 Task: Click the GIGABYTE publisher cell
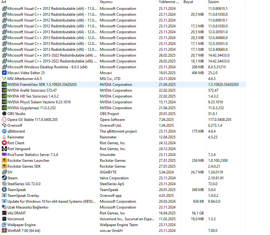click(x=108, y=172)
